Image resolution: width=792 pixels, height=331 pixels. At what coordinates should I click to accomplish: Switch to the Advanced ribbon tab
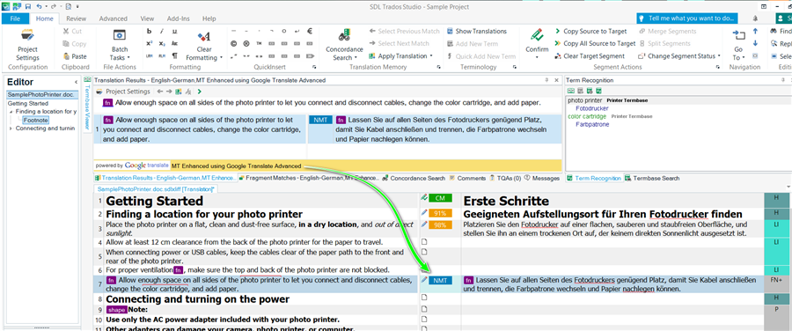[x=114, y=18]
